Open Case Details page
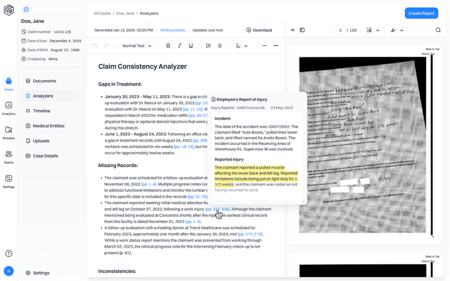The image size is (450, 281). point(50,156)
